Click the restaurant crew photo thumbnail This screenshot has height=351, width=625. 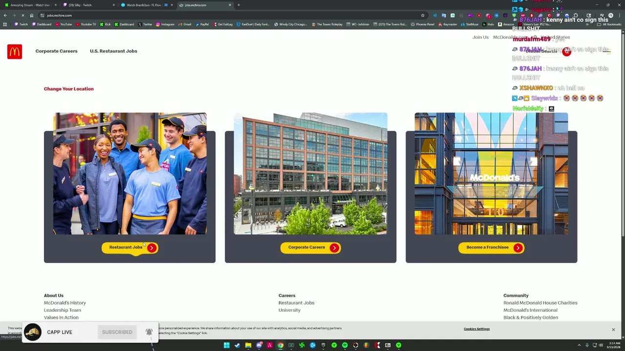[x=130, y=174]
